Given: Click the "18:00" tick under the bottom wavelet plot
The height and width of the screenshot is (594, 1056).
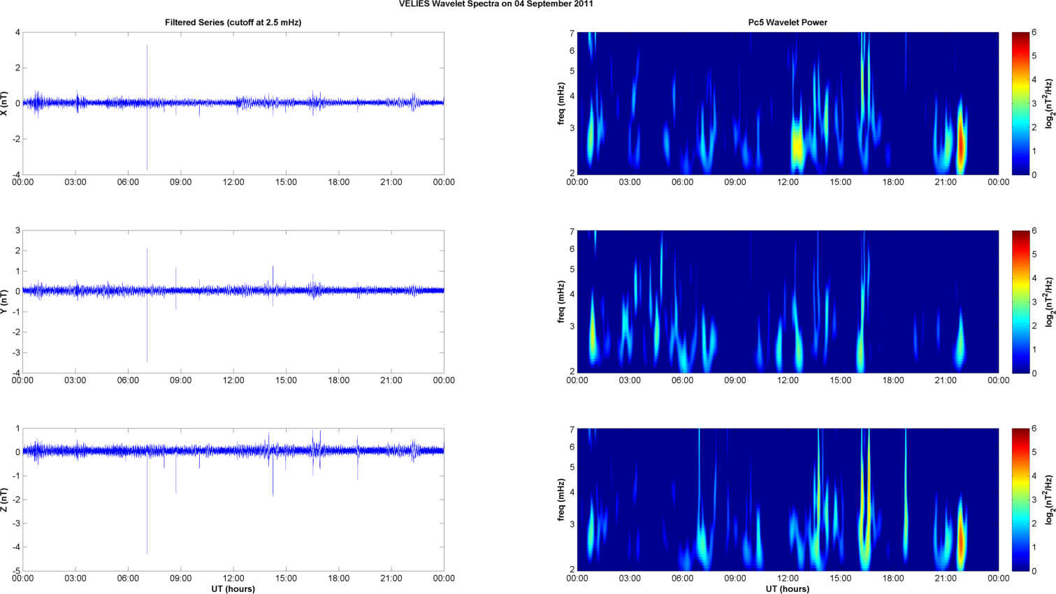Looking at the screenshot, I should coord(893,578).
